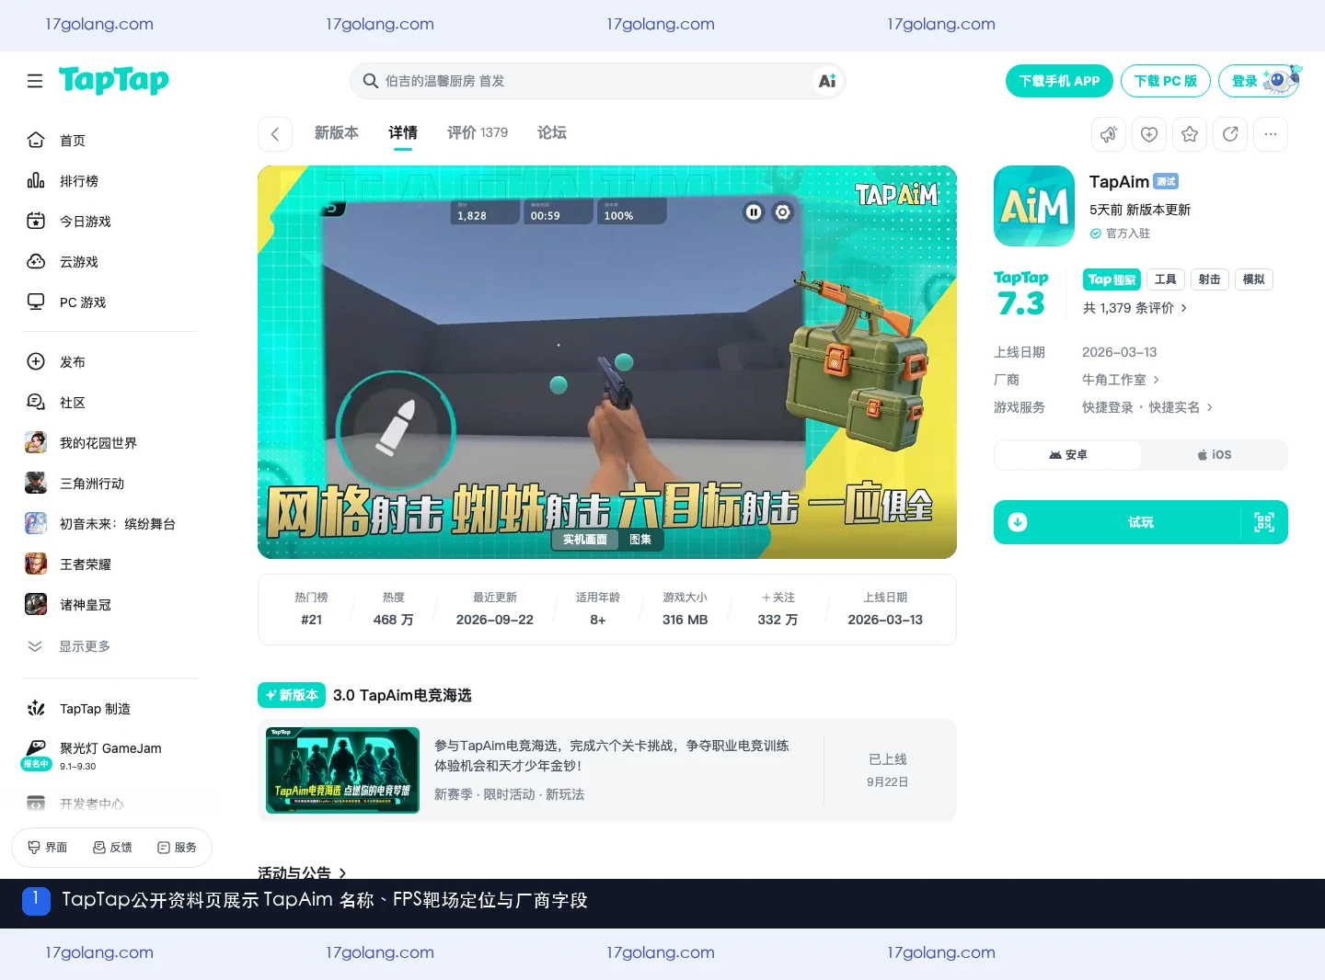Expand 快捷登录 · 快捷实名 services
The image size is (1325, 980).
coord(1147,407)
